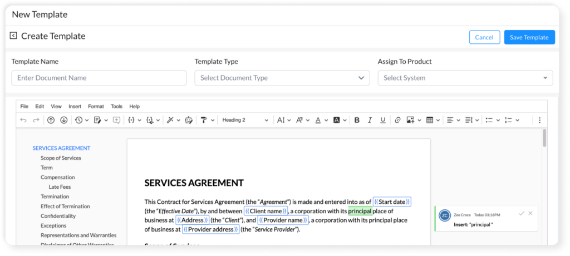Click the Save Template button
570x256 pixels.
[x=529, y=37]
